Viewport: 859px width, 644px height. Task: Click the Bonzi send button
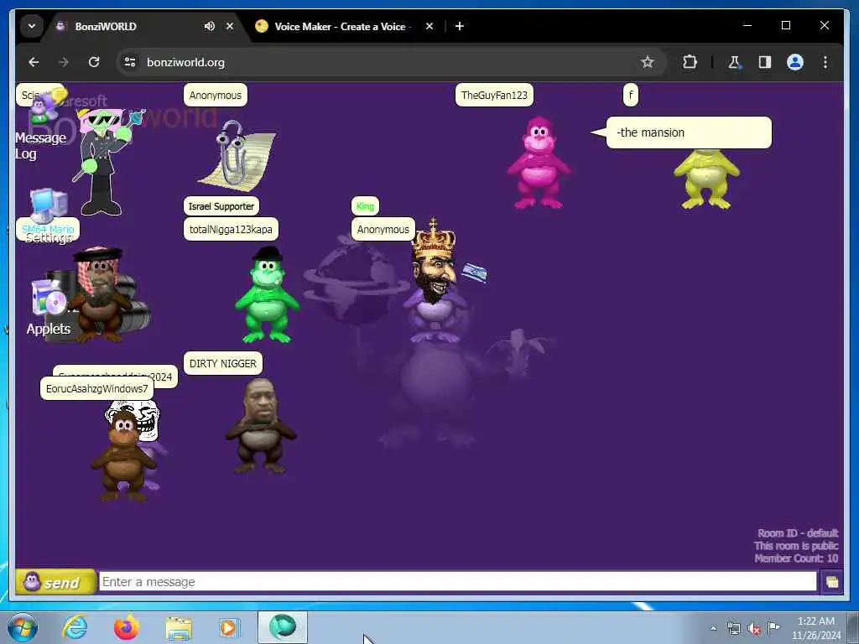(x=55, y=582)
